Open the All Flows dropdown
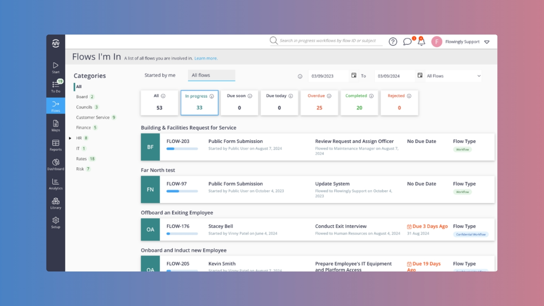 (x=453, y=76)
